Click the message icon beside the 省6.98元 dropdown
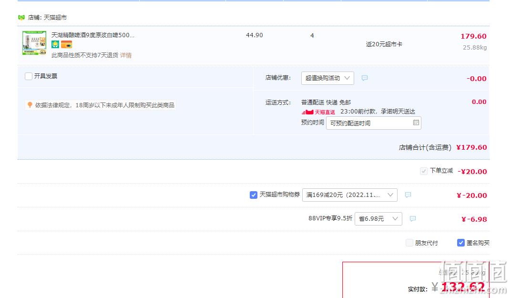 [x=413, y=219]
